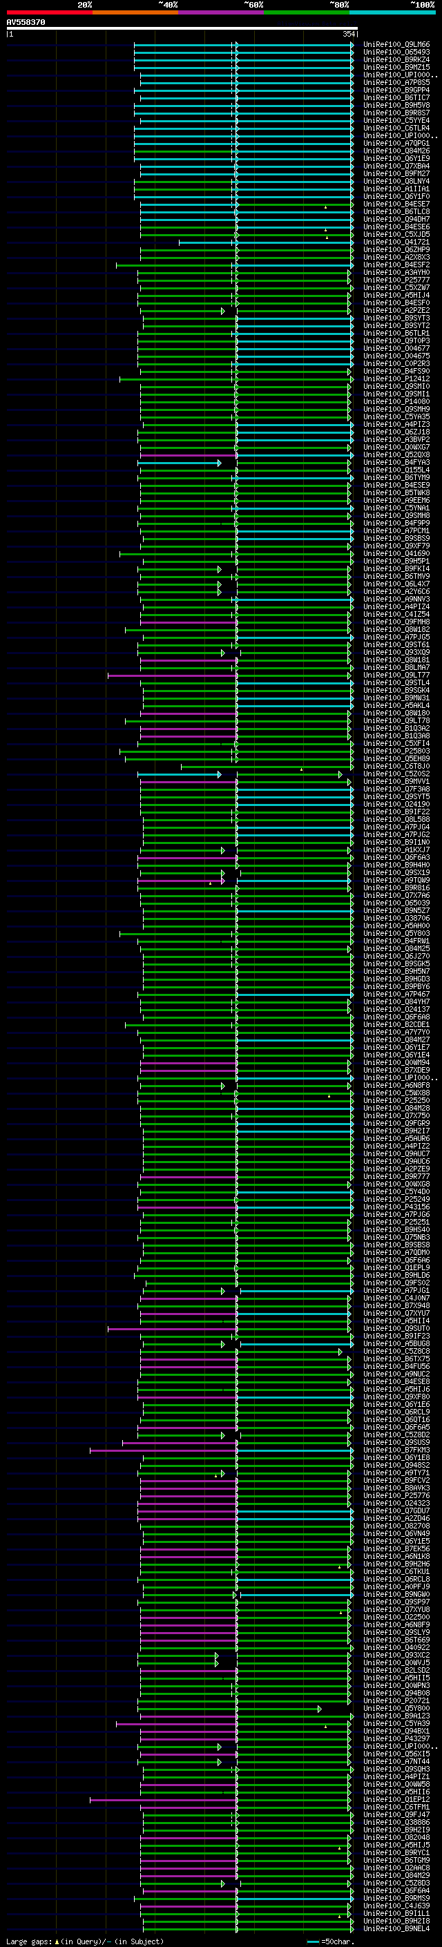The height and width of the screenshot is (1947, 442).
Task: Click the white query bar spanning 1 to 354
Action: 182,29
